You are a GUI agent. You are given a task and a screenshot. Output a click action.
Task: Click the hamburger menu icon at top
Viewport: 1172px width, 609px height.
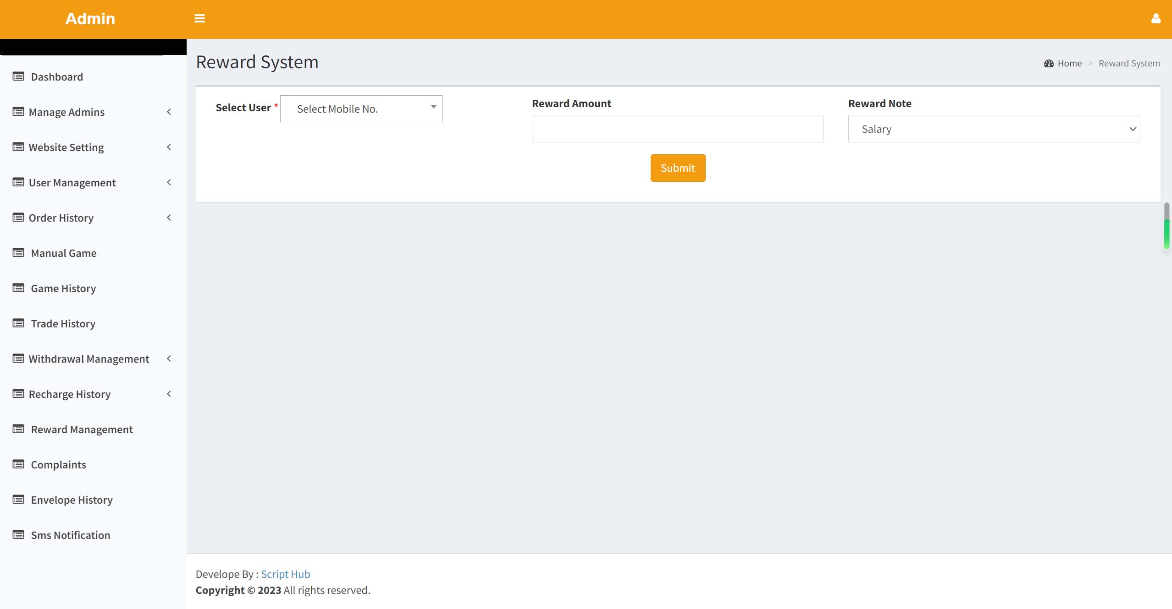[199, 19]
